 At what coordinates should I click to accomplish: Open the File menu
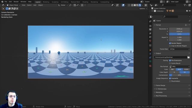point(6,2)
